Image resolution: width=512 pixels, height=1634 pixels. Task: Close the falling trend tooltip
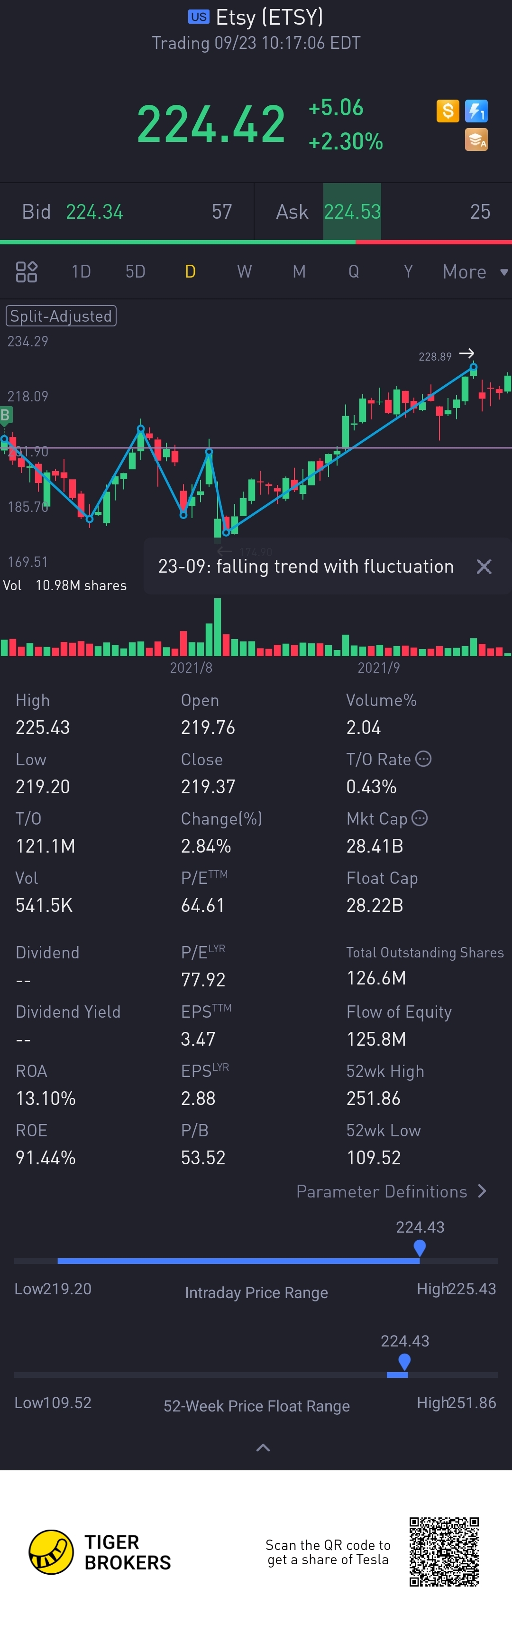[x=484, y=566]
